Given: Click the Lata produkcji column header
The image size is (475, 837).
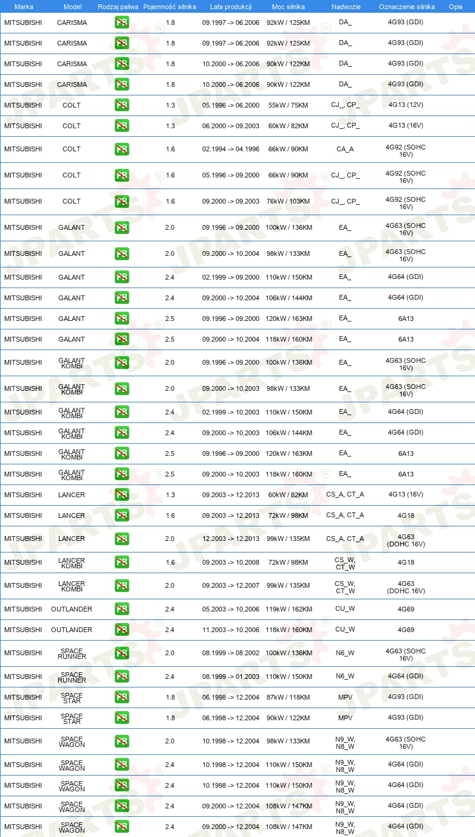Looking at the screenshot, I should (231, 7).
